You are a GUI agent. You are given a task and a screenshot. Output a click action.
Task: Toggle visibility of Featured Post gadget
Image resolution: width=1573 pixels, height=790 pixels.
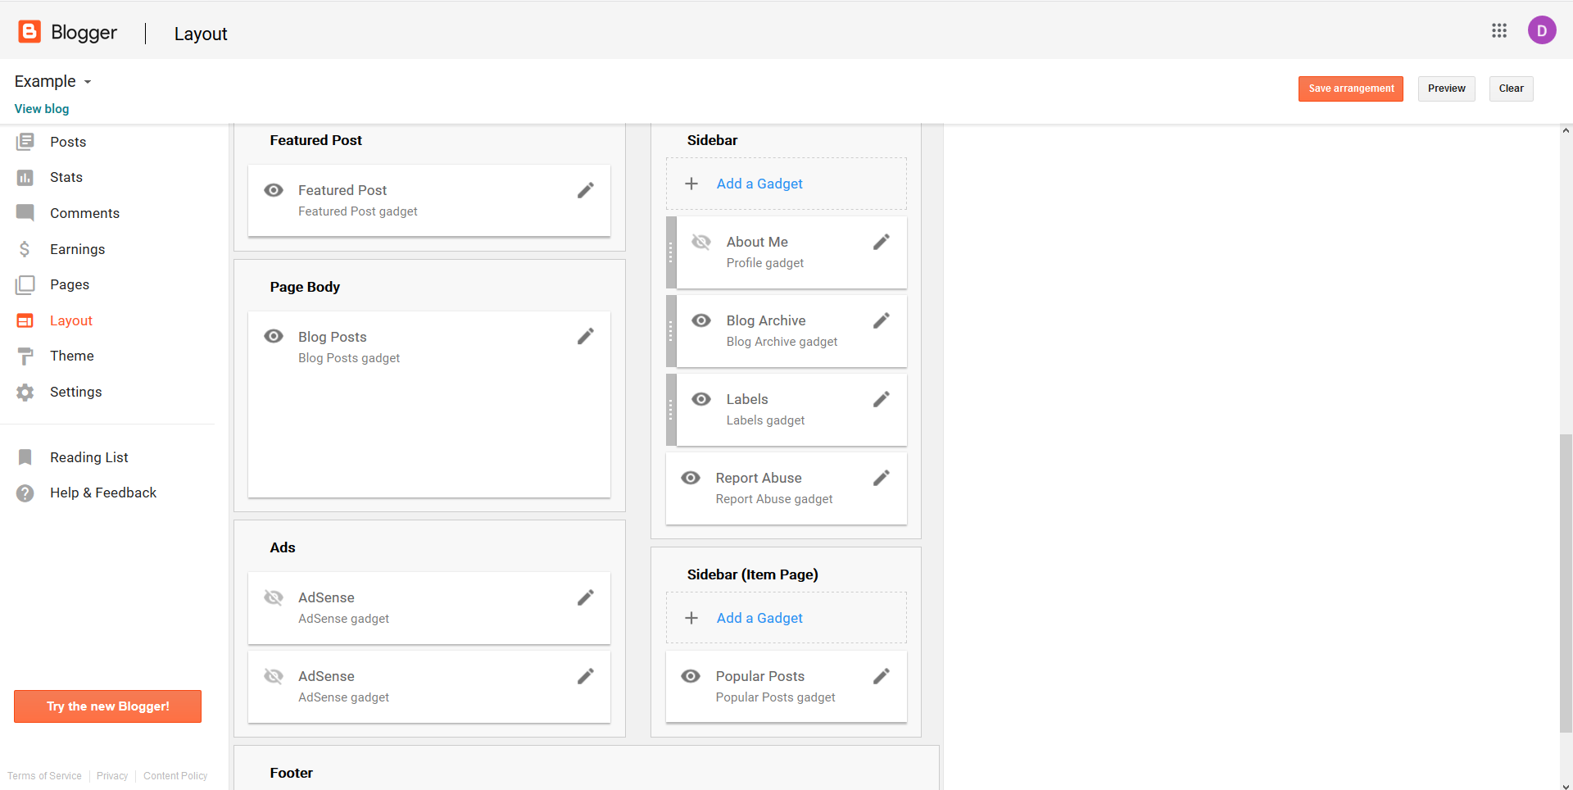pos(274,190)
